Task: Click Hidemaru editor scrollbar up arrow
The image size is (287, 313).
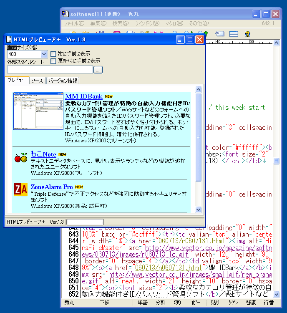Action: [x=276, y=43]
